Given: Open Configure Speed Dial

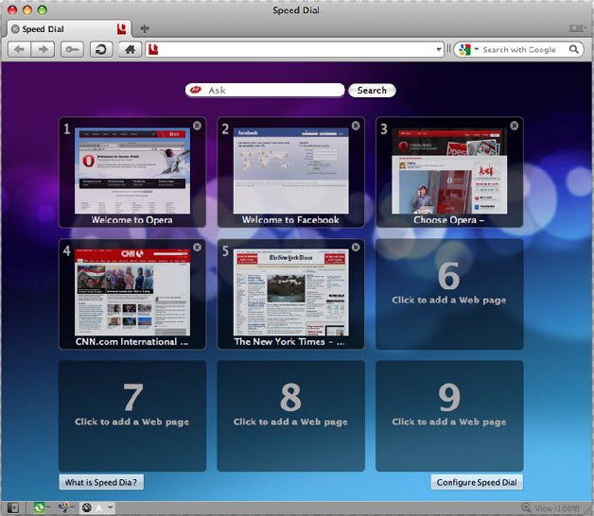Looking at the screenshot, I should click(x=477, y=482).
